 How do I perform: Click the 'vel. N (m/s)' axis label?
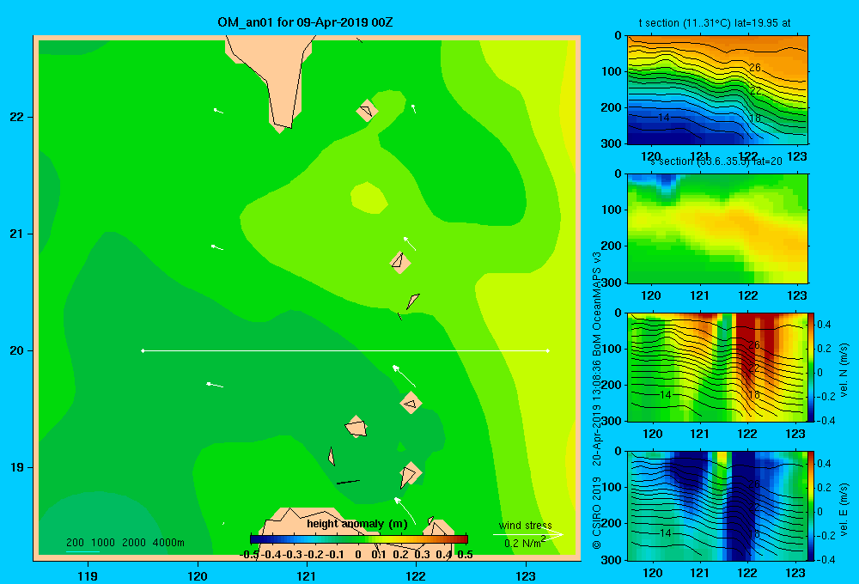point(844,370)
